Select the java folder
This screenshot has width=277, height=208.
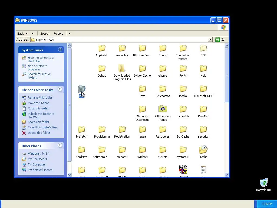point(142,92)
